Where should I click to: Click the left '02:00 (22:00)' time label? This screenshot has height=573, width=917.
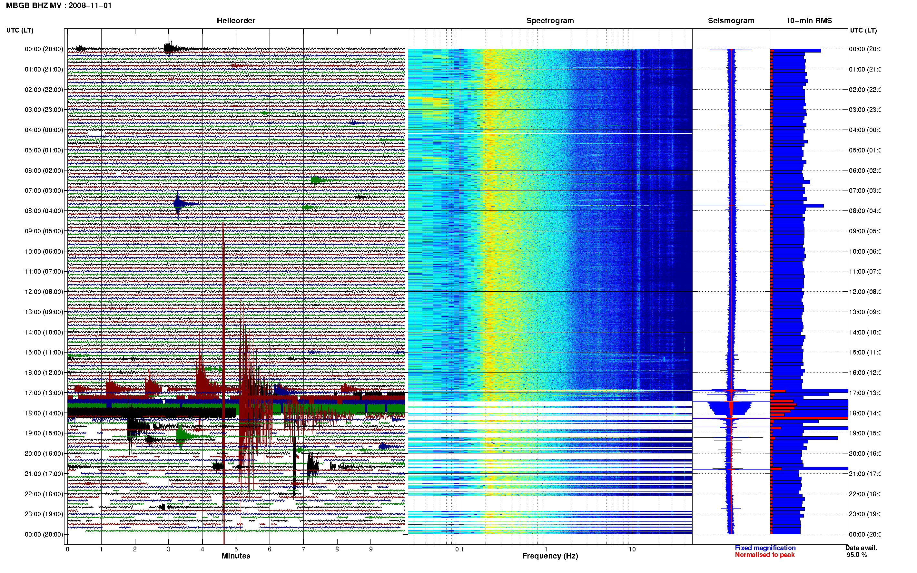tap(44, 90)
